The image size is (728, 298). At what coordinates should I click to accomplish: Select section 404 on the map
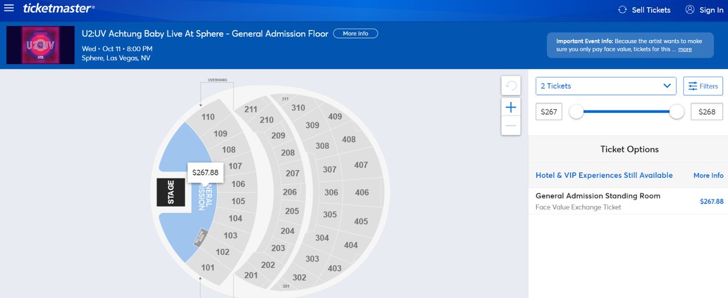point(351,245)
